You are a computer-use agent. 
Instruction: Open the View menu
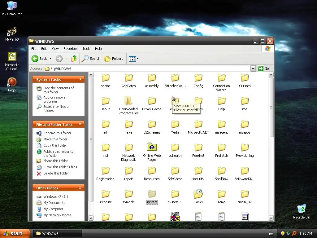point(55,49)
